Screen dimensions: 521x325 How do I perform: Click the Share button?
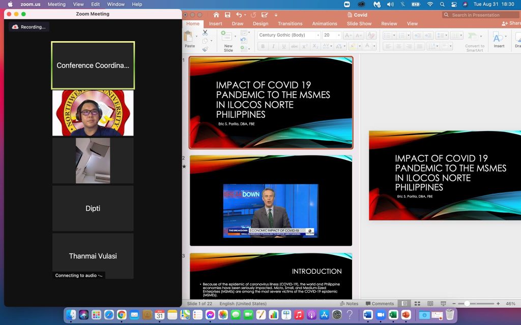pyautogui.click(x=511, y=23)
